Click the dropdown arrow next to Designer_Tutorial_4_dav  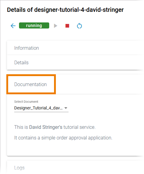66,108
